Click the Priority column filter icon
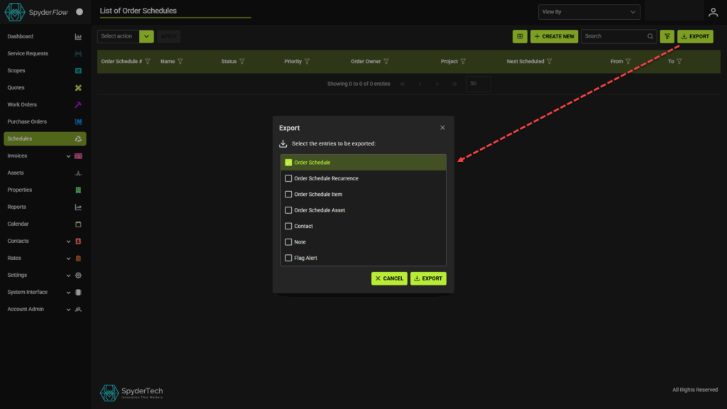Image resolution: width=727 pixels, height=409 pixels. tap(307, 62)
